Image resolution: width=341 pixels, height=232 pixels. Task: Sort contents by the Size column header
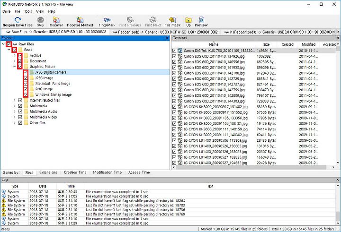266,44
